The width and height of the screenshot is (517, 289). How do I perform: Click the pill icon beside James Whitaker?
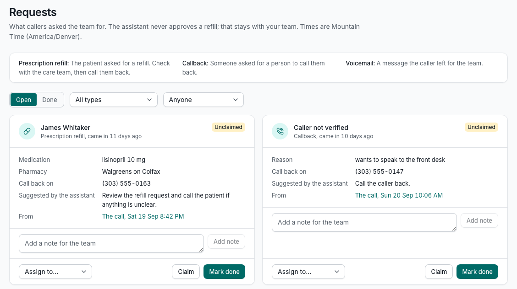27,131
